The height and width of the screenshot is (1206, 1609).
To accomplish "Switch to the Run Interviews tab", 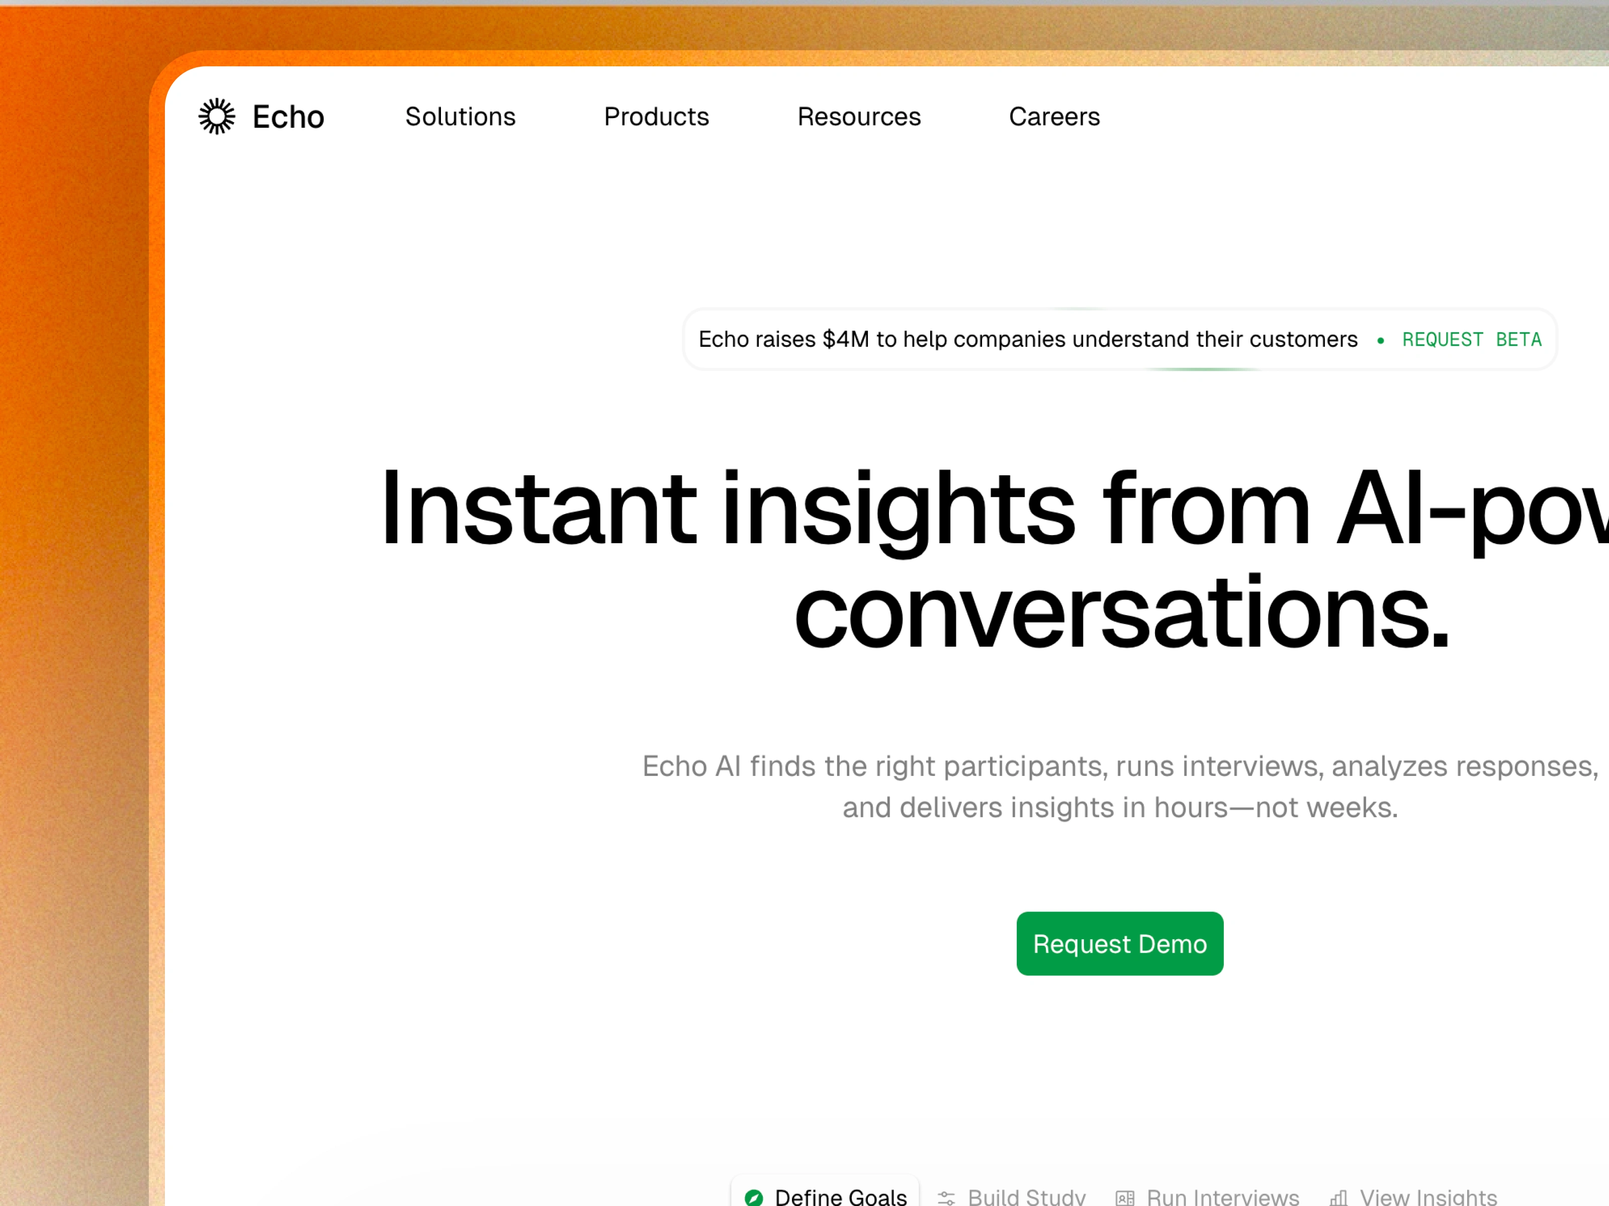I will [1222, 1196].
